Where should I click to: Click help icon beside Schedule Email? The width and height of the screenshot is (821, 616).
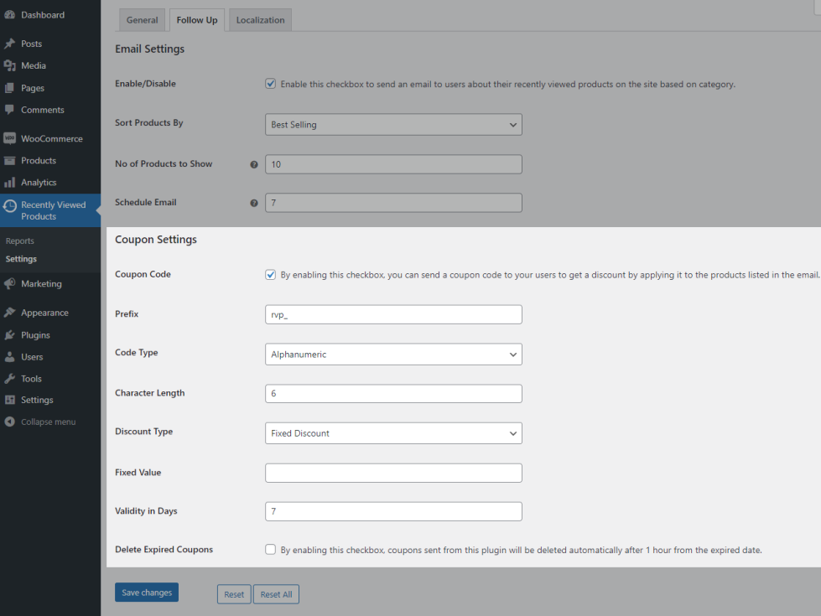[254, 203]
